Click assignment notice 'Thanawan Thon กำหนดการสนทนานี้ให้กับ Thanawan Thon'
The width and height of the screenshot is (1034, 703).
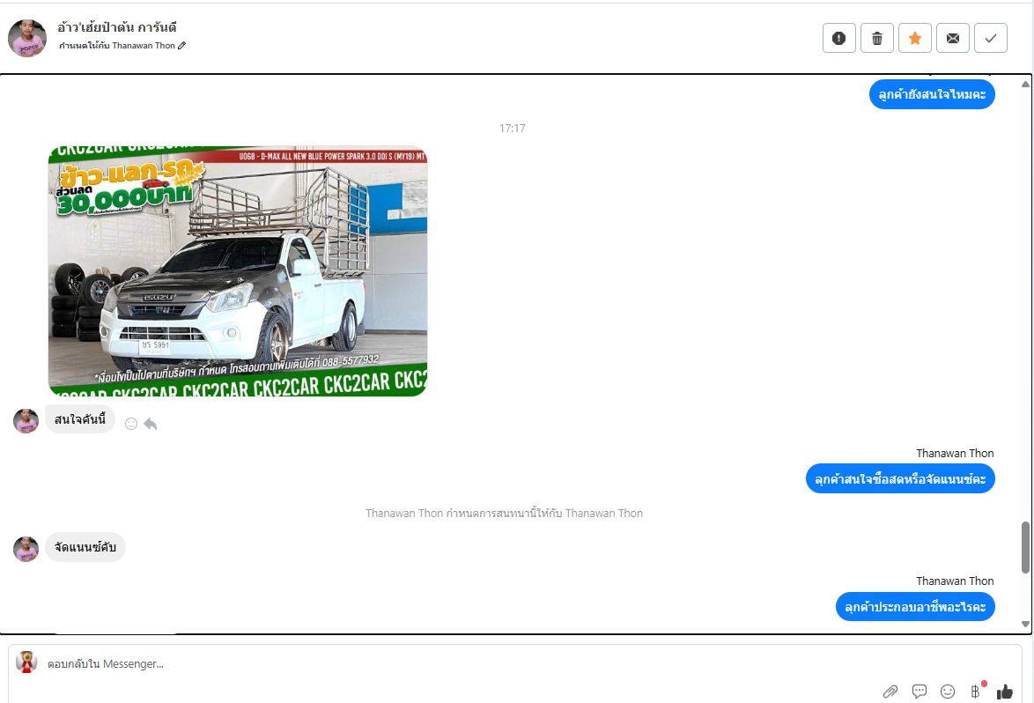pos(504,513)
